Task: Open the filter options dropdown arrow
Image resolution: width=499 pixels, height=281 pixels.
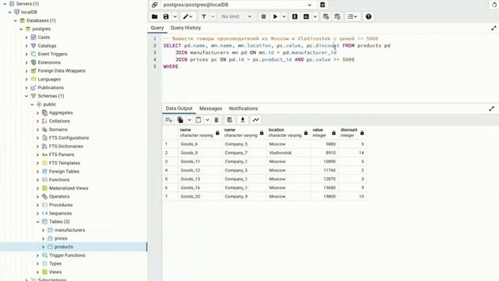Action: [213, 16]
